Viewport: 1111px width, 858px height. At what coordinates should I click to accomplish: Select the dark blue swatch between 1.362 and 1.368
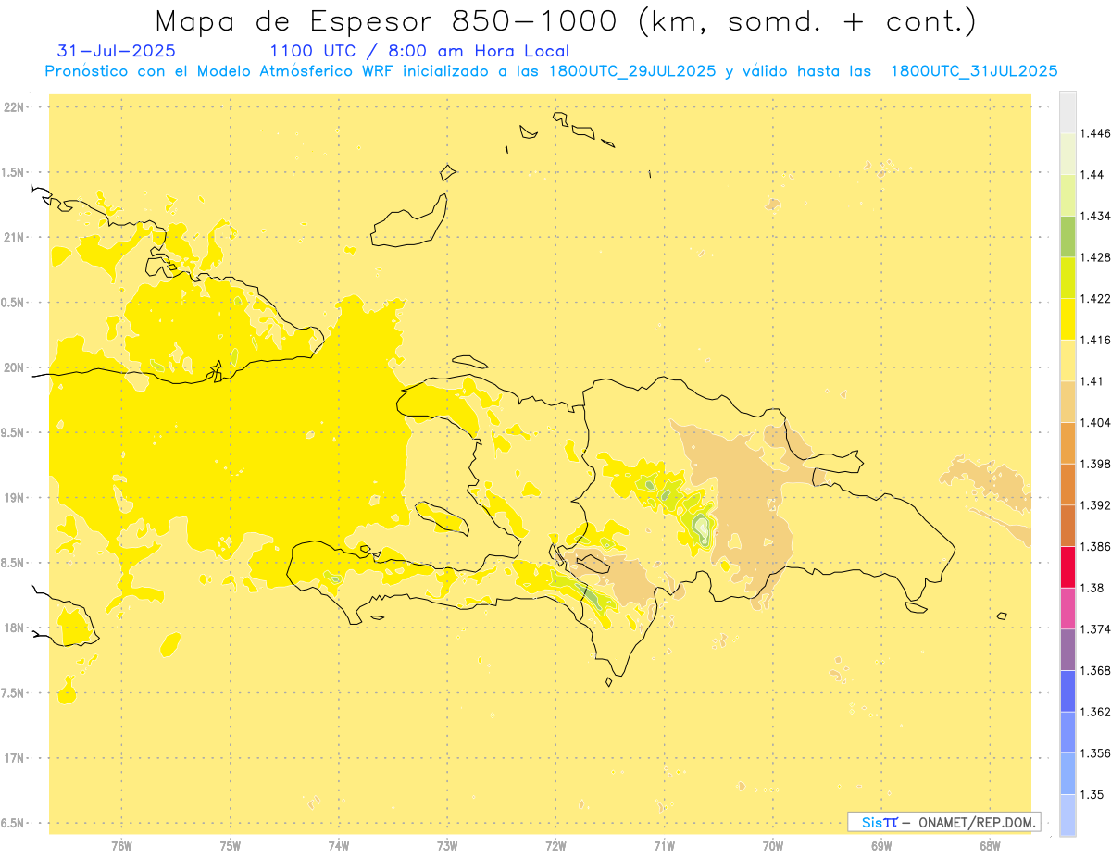(x=1067, y=690)
